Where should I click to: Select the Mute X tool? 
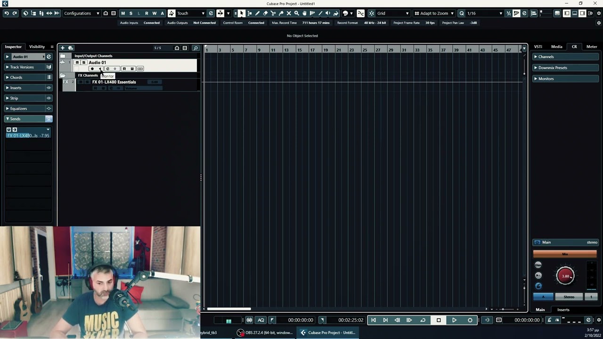289,13
